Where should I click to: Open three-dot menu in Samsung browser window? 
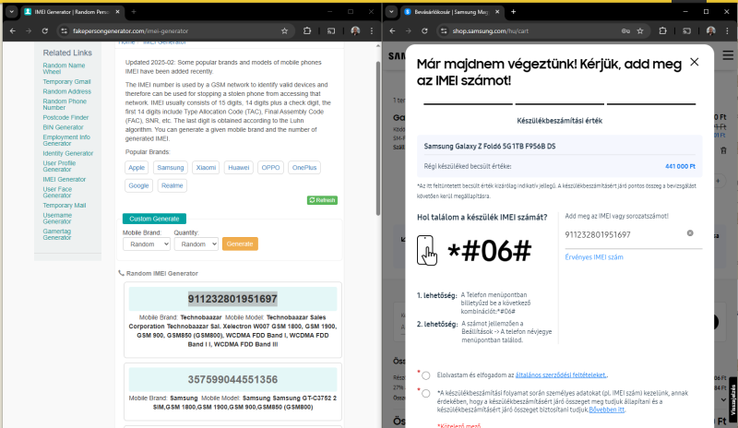[728, 31]
